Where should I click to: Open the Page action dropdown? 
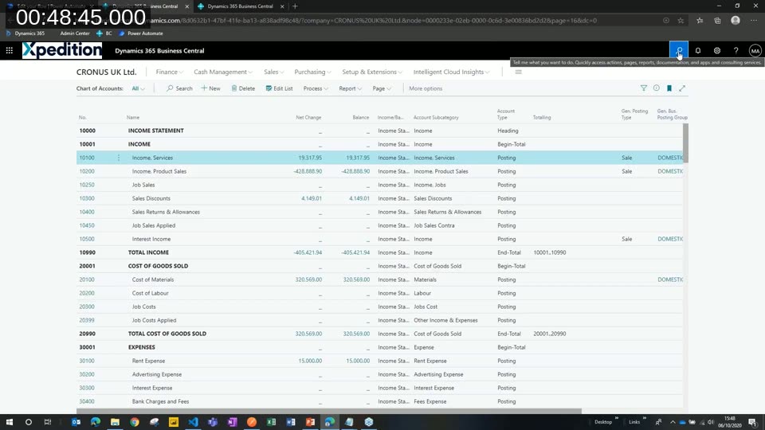(x=382, y=88)
